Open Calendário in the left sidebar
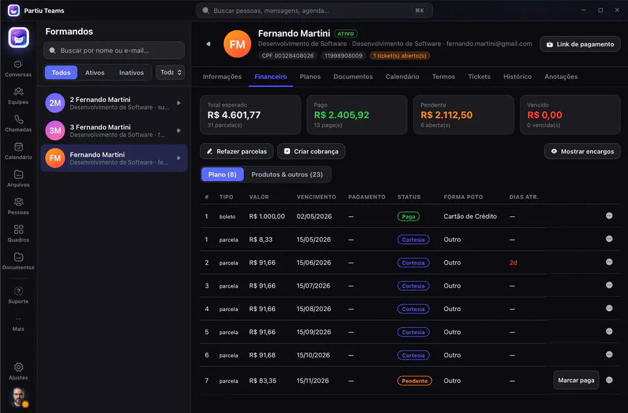 point(18,151)
